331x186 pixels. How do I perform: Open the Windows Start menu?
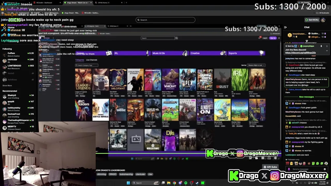click(128, 183)
